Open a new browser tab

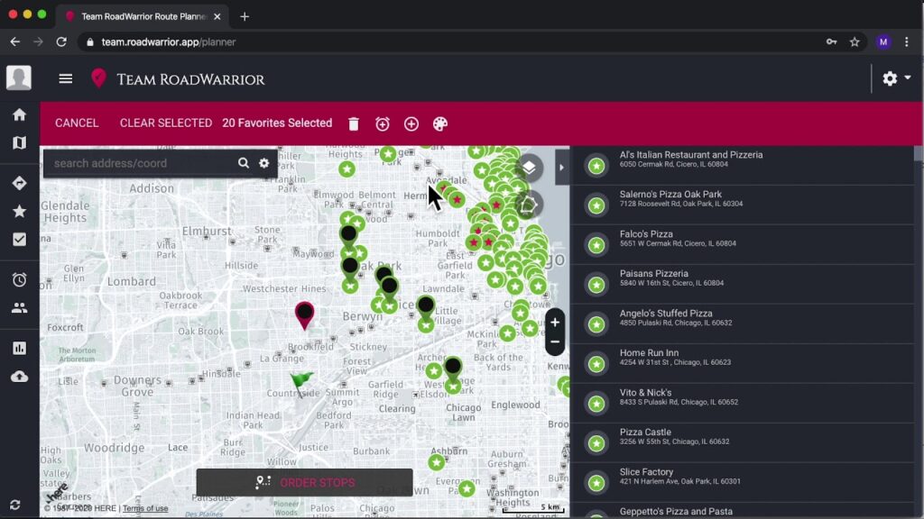245,16
